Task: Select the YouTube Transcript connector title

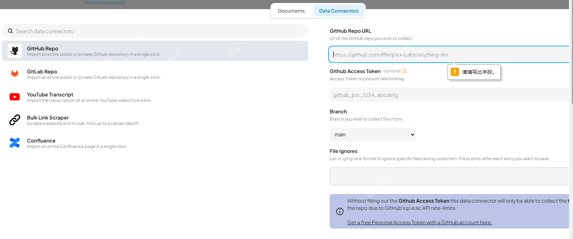Action: point(50,95)
